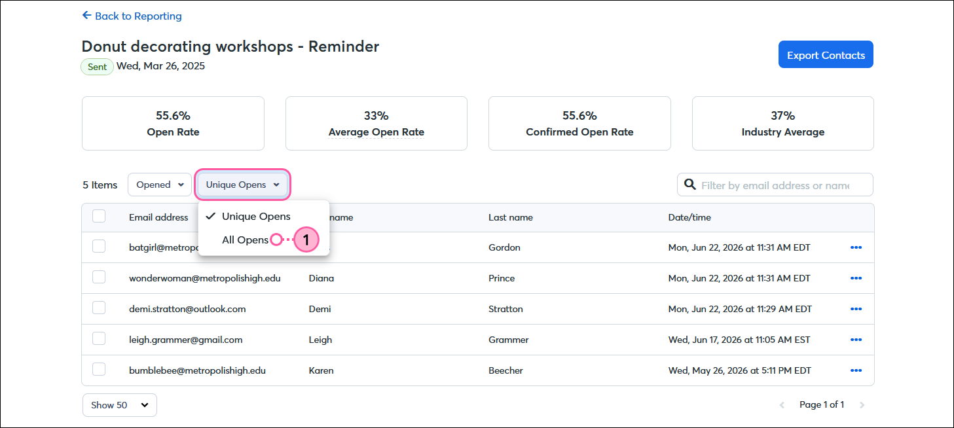This screenshot has width=954, height=428.
Task: Click the search magnifier icon
Action: (x=689, y=185)
